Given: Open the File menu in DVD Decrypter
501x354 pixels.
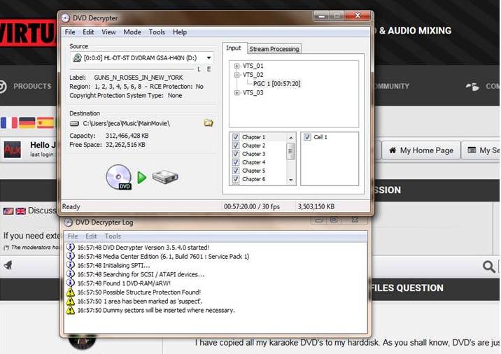Looking at the screenshot, I should (70, 32).
